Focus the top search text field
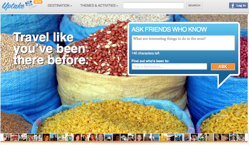This screenshot has width=249, height=145. [154, 5]
